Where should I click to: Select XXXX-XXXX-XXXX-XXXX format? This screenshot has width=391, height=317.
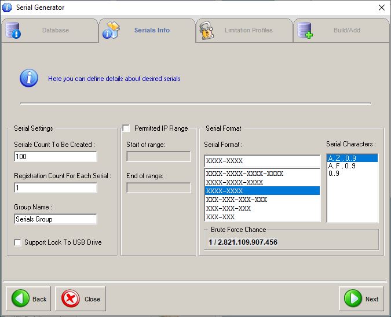click(x=262, y=174)
